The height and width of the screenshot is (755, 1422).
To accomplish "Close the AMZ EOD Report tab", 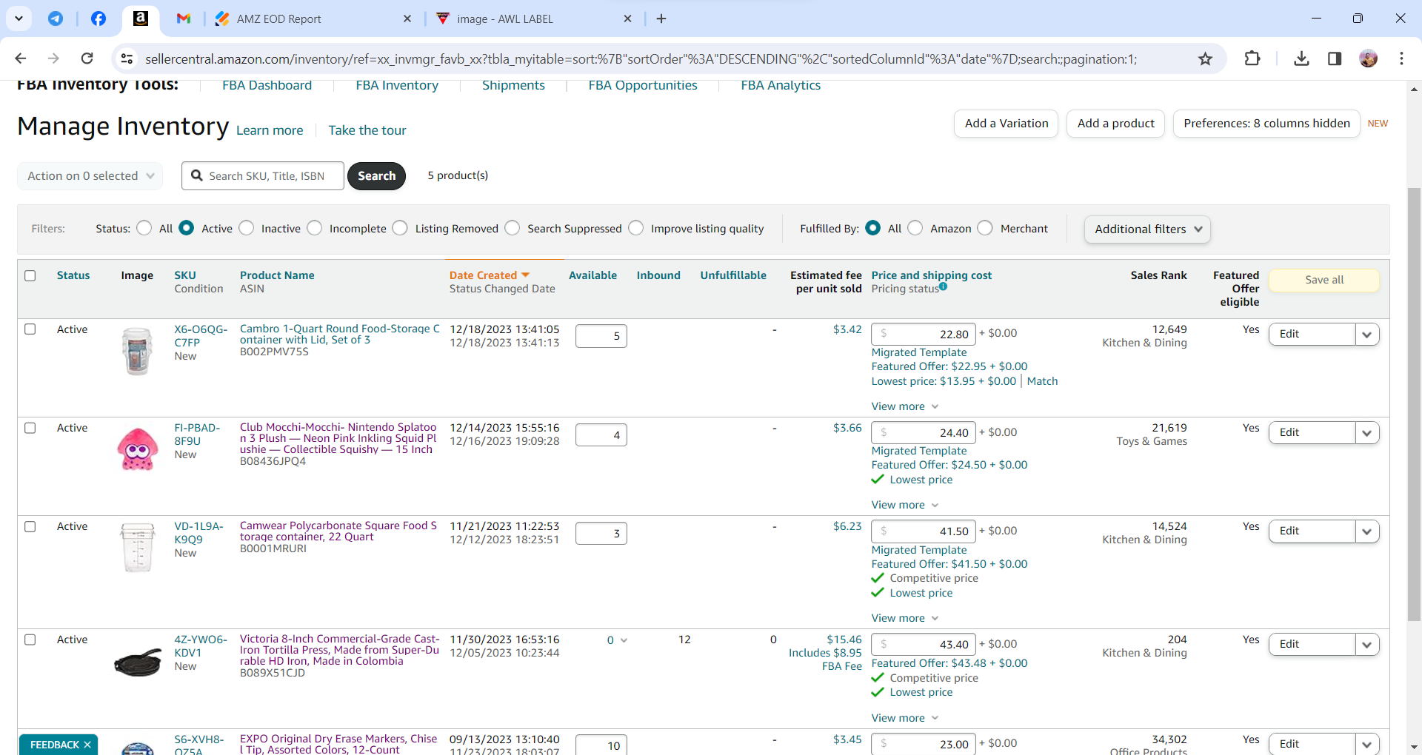I will point(407,19).
